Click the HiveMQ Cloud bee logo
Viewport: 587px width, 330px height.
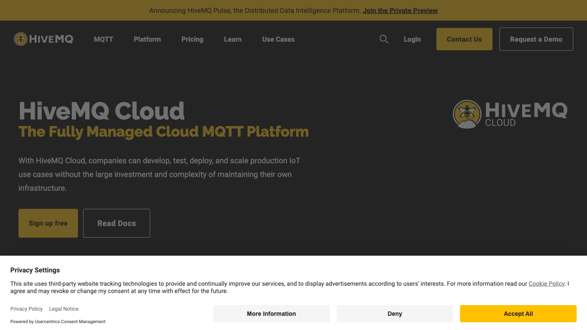click(510, 114)
